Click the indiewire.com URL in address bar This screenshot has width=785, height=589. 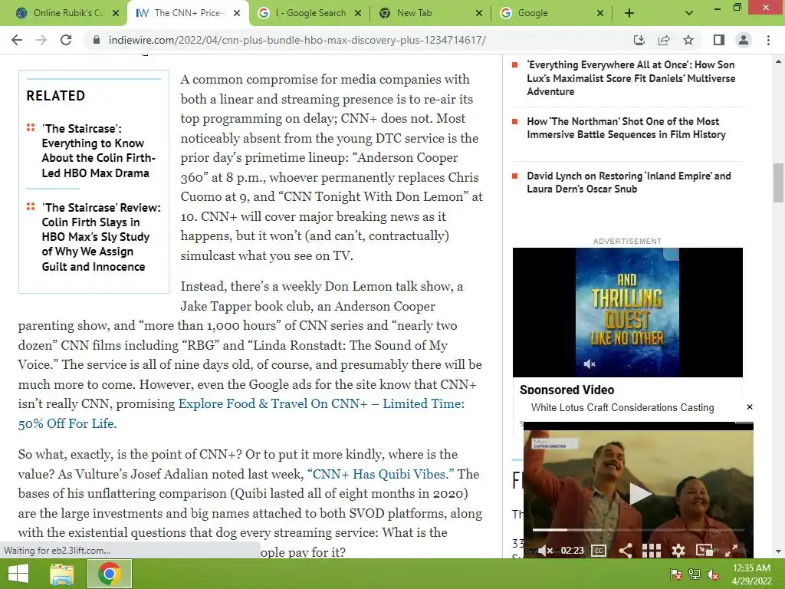coord(297,40)
